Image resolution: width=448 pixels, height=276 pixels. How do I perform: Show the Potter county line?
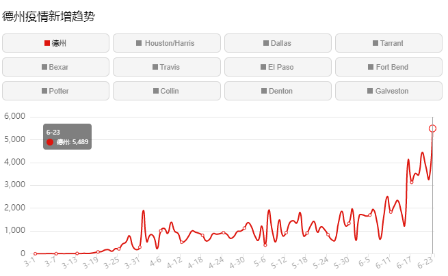55,91
